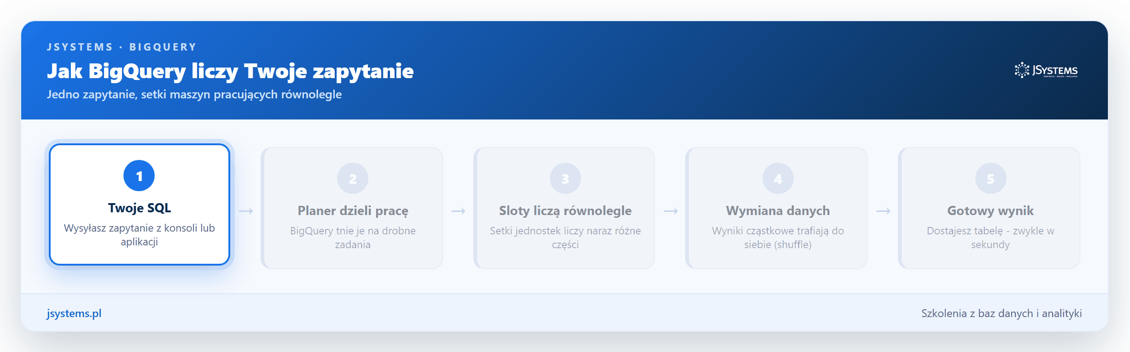The height and width of the screenshot is (352, 1130).
Task: Click the JSYSTEMS · BIGQUERY header label
Action: [122, 47]
